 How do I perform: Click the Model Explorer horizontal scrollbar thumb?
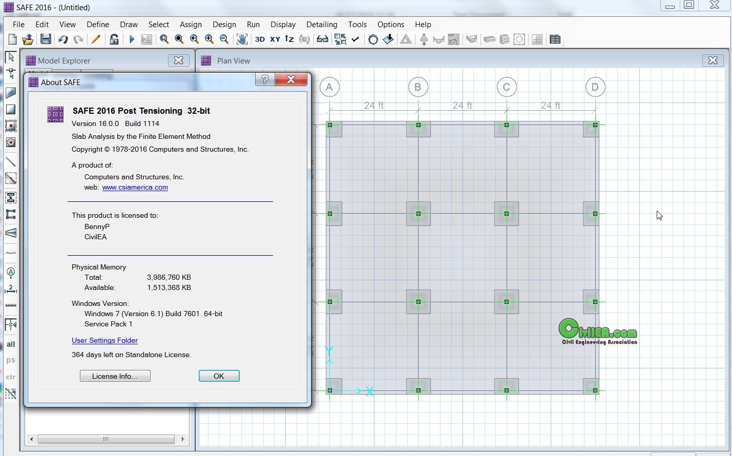(106, 439)
